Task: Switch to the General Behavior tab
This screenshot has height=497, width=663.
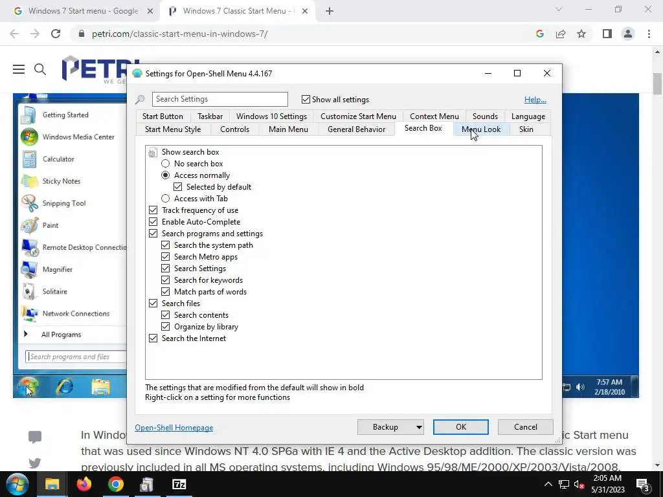Action: coord(357,129)
